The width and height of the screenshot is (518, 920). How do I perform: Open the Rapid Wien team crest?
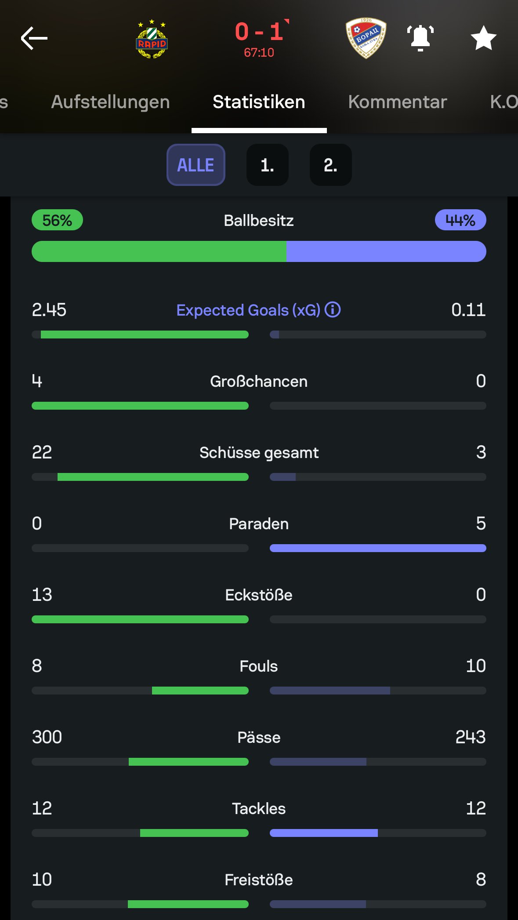[x=152, y=39]
